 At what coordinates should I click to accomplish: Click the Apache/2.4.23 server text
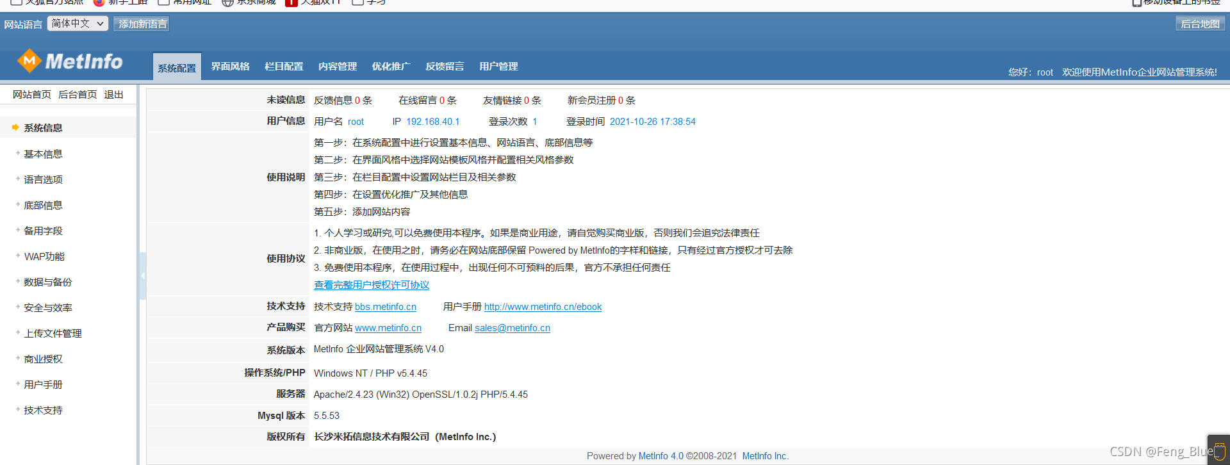tap(421, 395)
